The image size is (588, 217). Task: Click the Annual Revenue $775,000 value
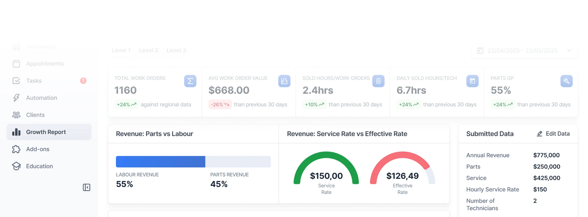547,155
